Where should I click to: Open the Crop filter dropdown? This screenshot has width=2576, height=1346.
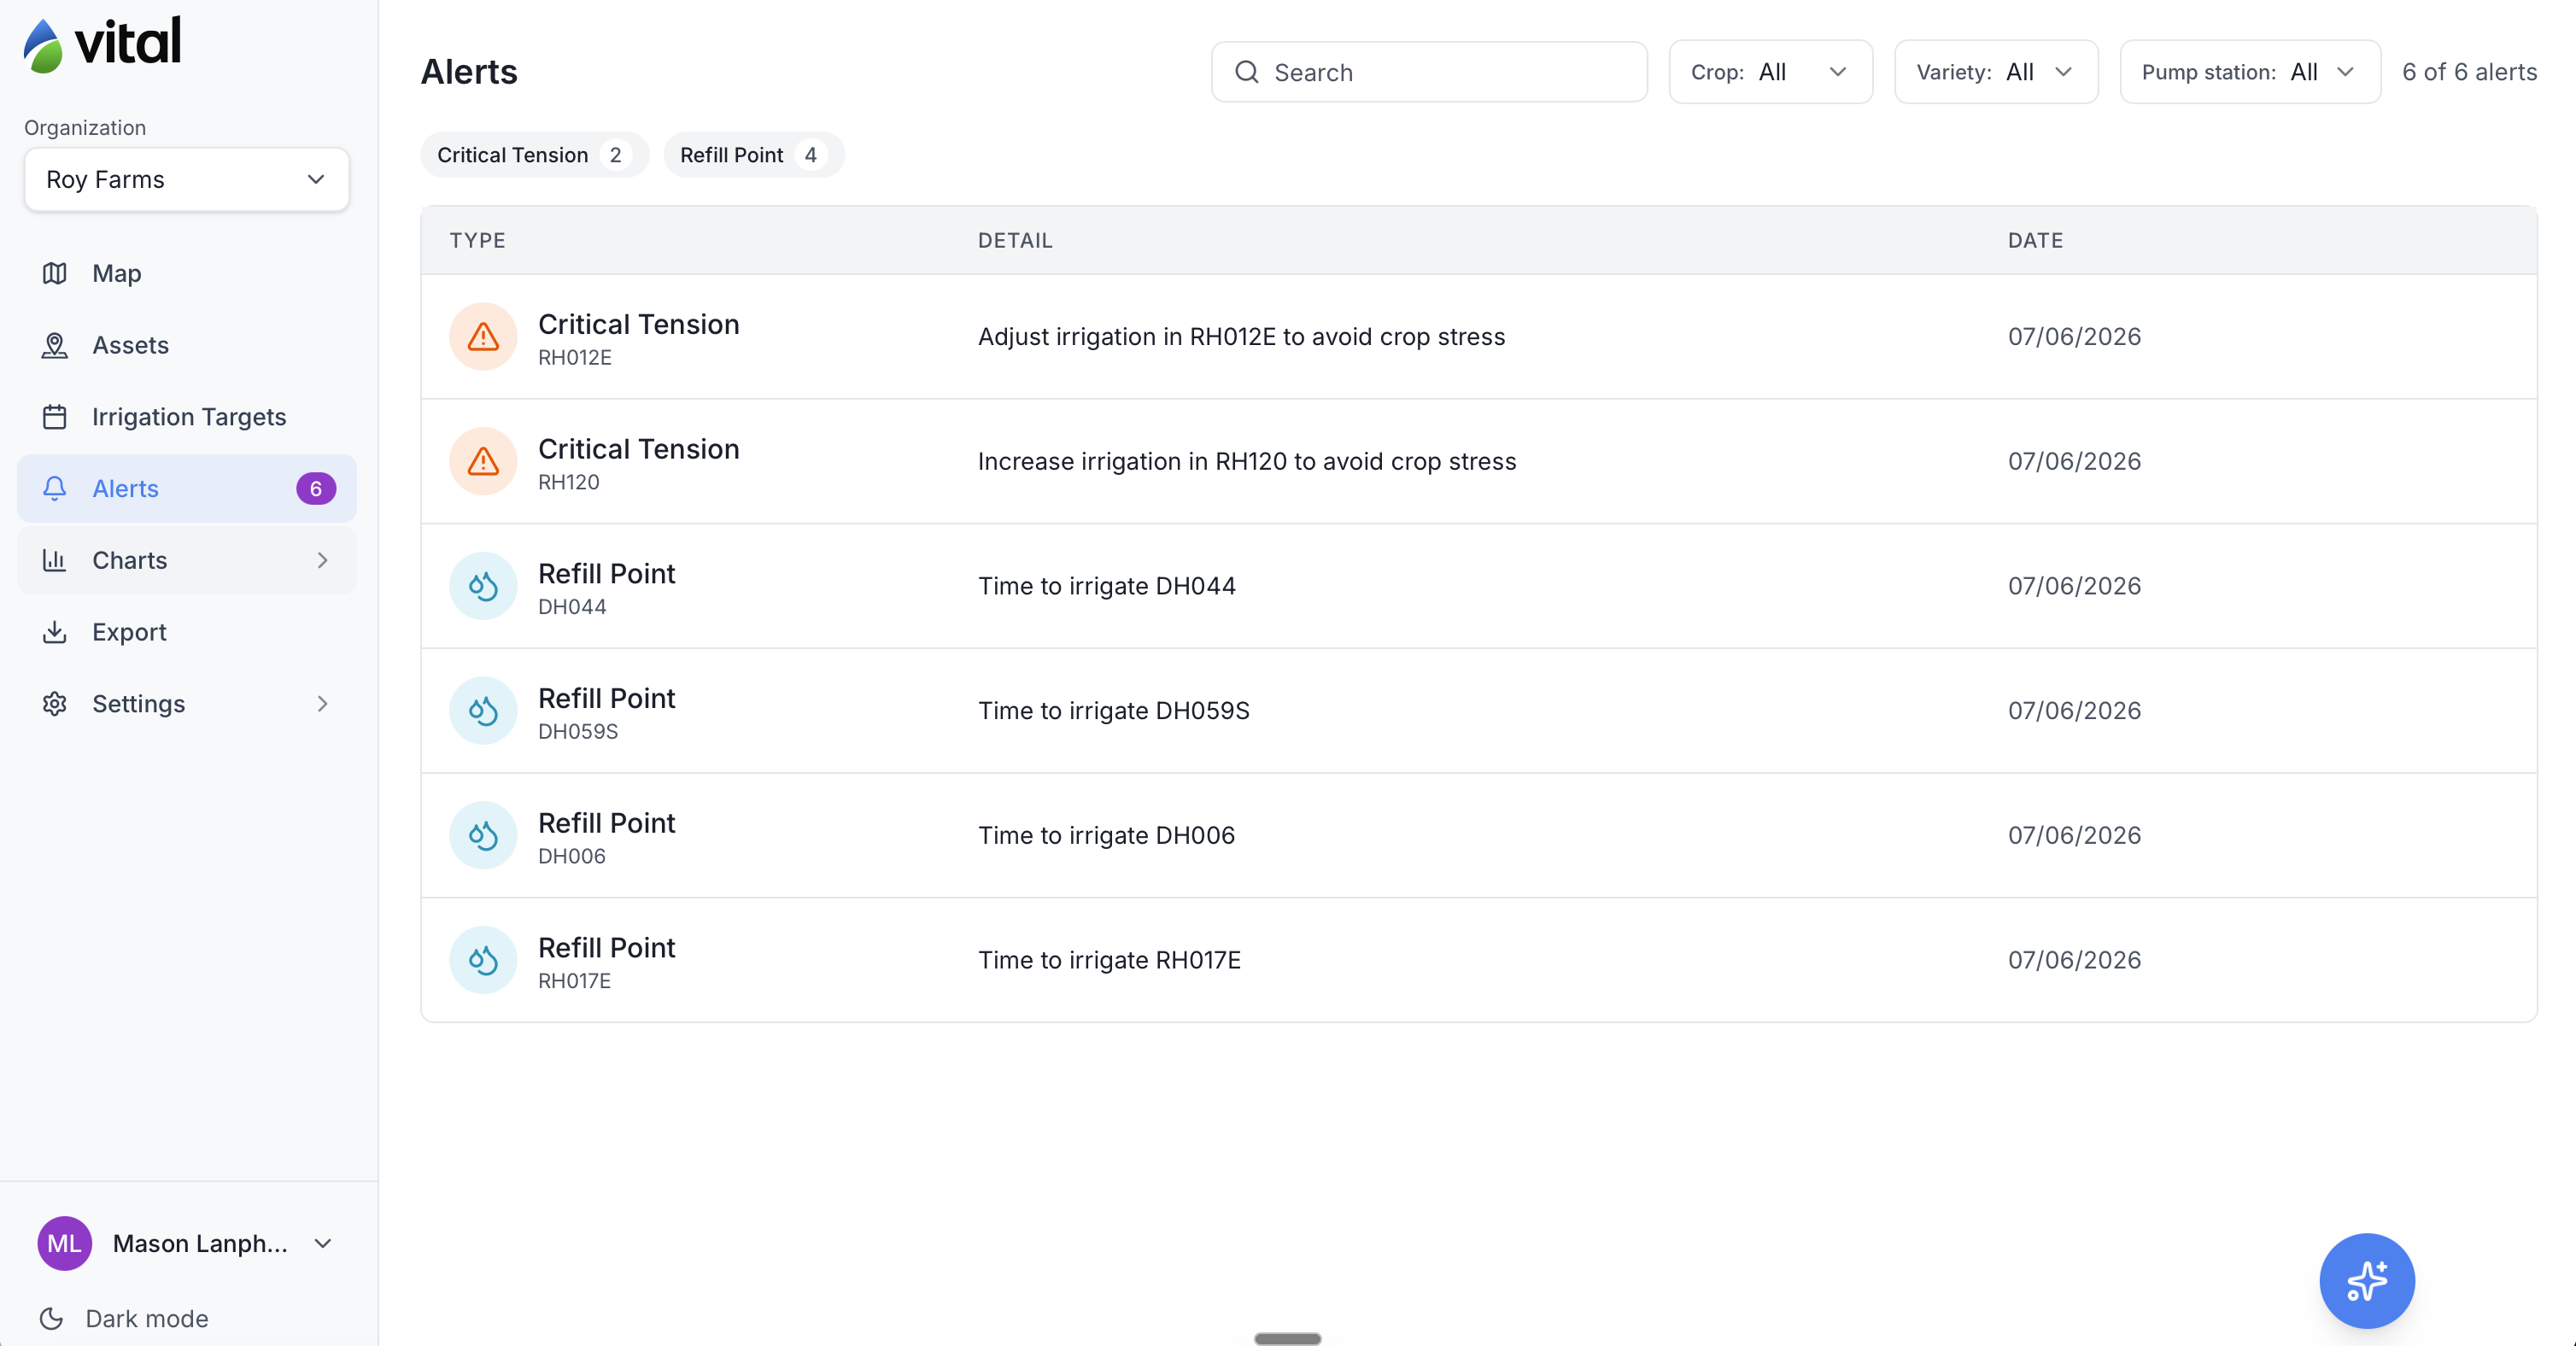click(1770, 72)
